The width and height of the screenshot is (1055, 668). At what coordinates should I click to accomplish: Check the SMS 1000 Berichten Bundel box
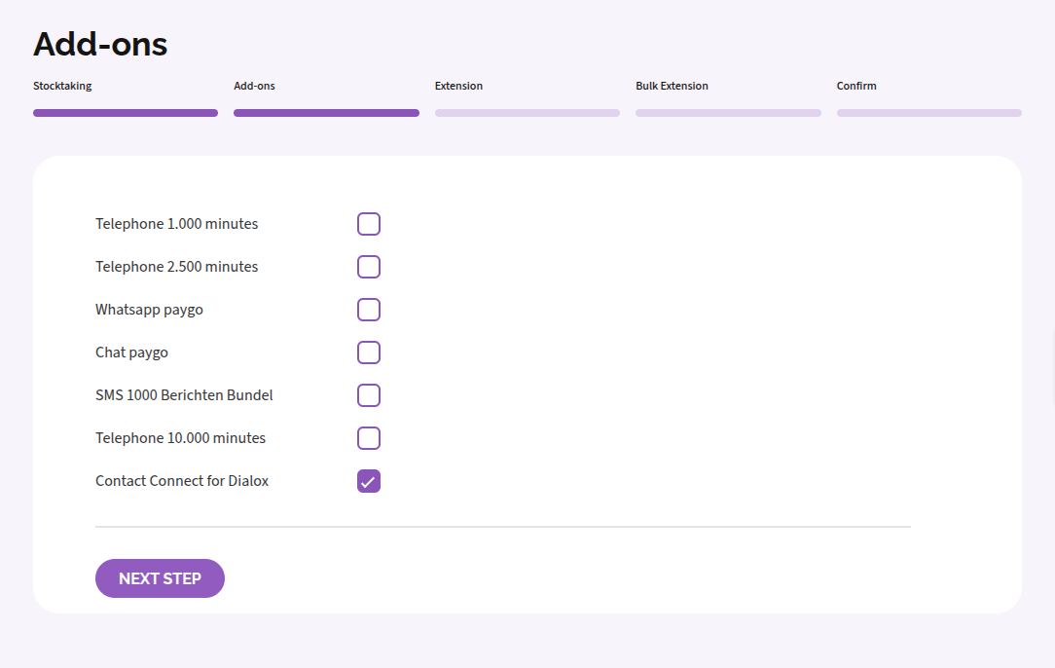pos(368,395)
